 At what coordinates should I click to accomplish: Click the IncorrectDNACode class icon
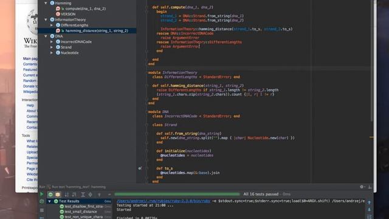(x=58, y=42)
